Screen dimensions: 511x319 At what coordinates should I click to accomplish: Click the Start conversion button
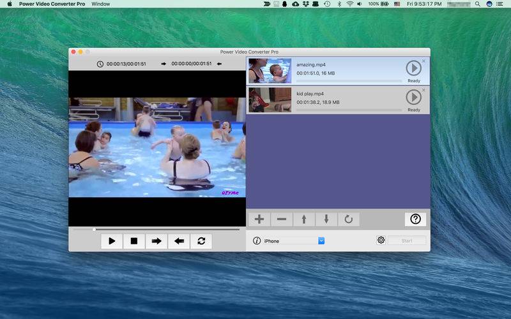coord(407,241)
